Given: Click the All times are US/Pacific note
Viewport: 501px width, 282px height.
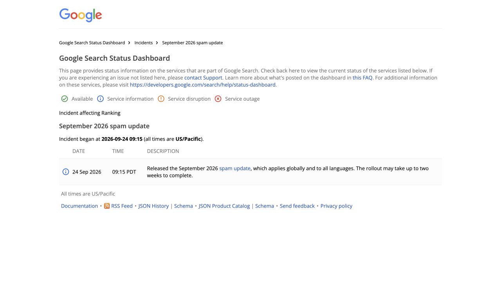Looking at the screenshot, I should (x=88, y=194).
